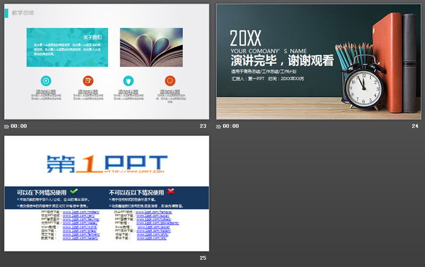Viewport: 425px width, 267px height.
Task: Open the www.1ppt.com/moban/ link on slide 25
Action: pyautogui.click(x=81, y=212)
